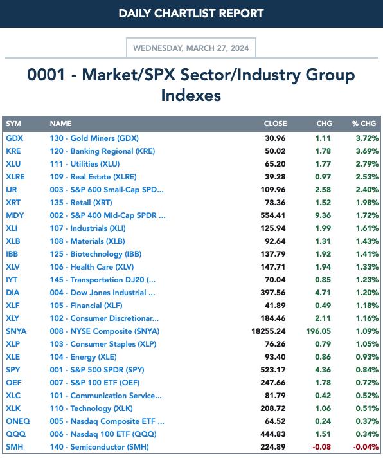383x458 pixels.
Task: Open S&P 500 SPDR (SPY) link
Action: [97, 369]
